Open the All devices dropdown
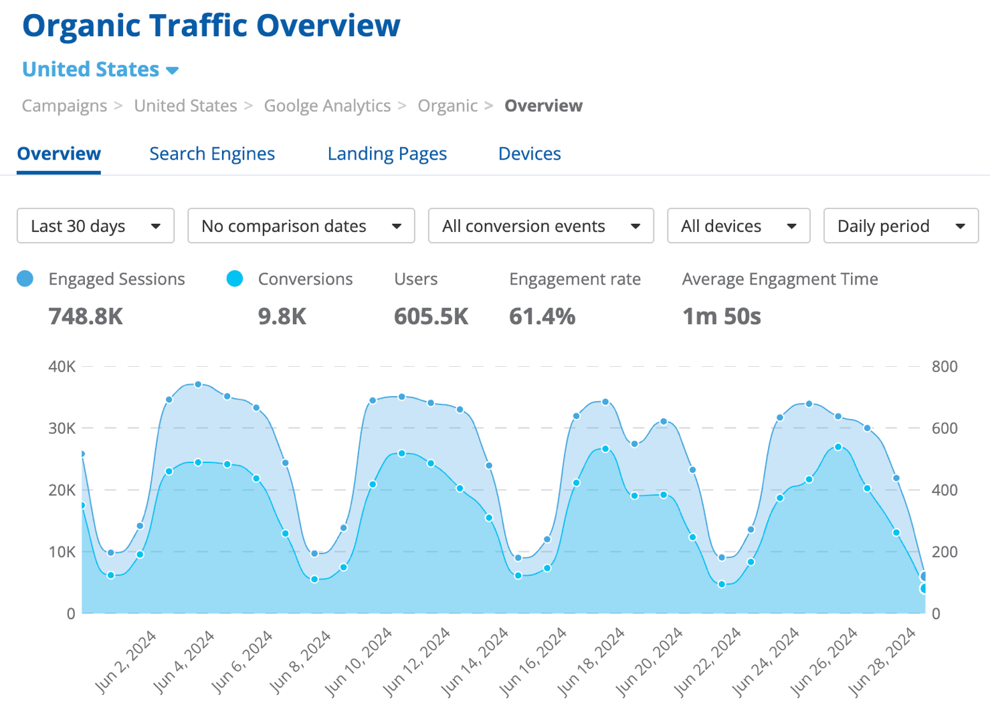 (738, 226)
